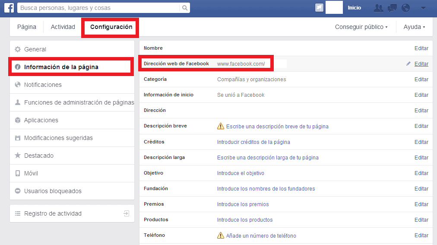
Task: Click the Usuarios bloqueados icon
Action: pyautogui.click(x=18, y=191)
